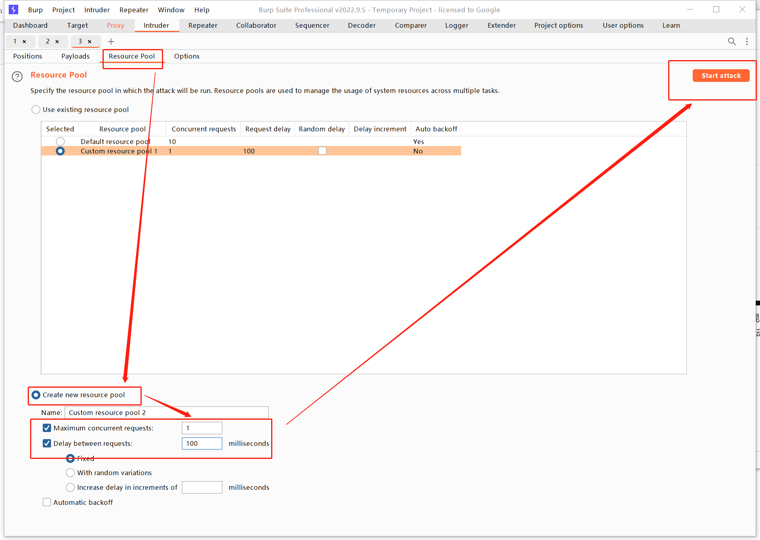Add a new Intruder tab with plus
This screenshot has width=760, height=540.
click(111, 42)
